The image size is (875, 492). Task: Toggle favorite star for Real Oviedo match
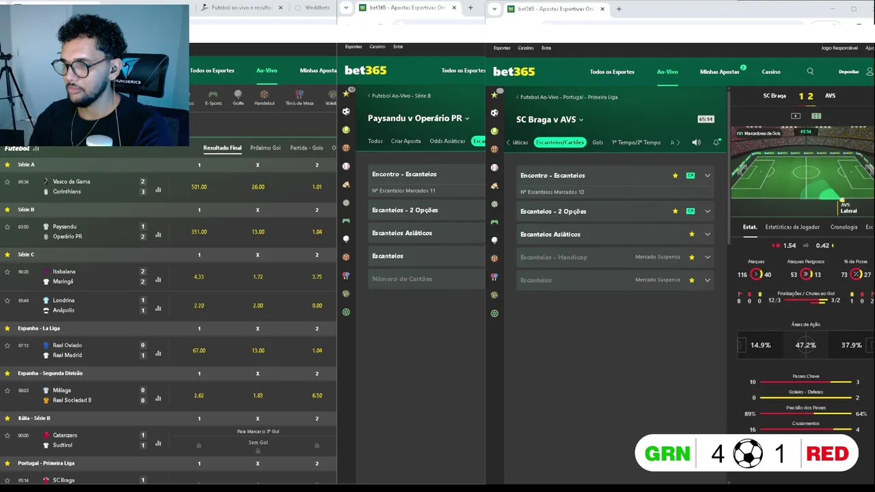[8, 346]
